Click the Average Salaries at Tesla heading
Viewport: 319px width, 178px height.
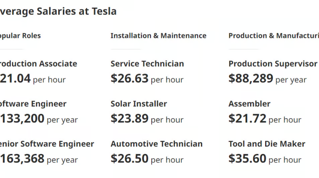click(x=58, y=11)
